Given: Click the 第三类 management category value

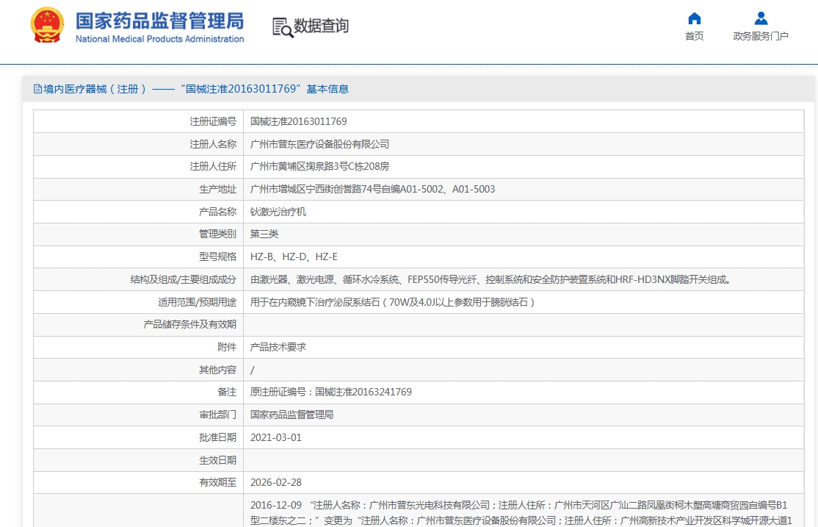Looking at the screenshot, I should coord(264,234).
